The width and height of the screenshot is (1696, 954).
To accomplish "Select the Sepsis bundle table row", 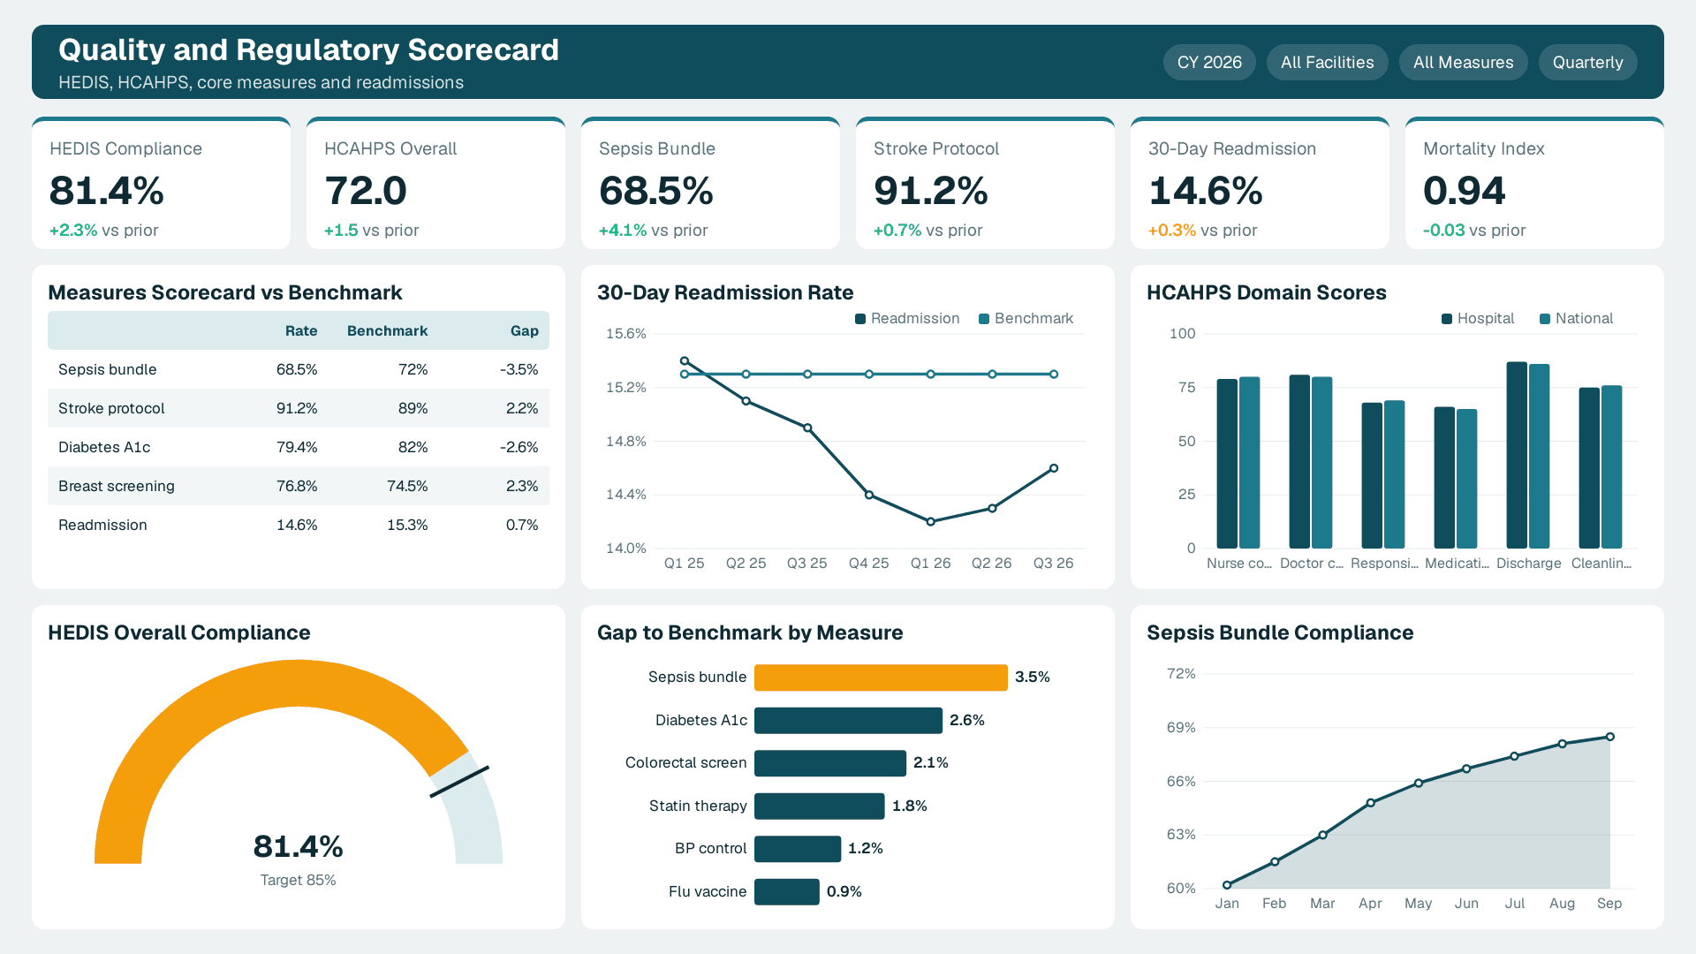I will coord(299,369).
